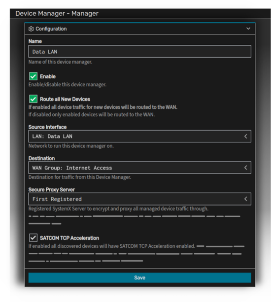This screenshot has height=302, width=271.
Task: Click 'Enable/disable this device manager.' text
Action: click(68, 85)
